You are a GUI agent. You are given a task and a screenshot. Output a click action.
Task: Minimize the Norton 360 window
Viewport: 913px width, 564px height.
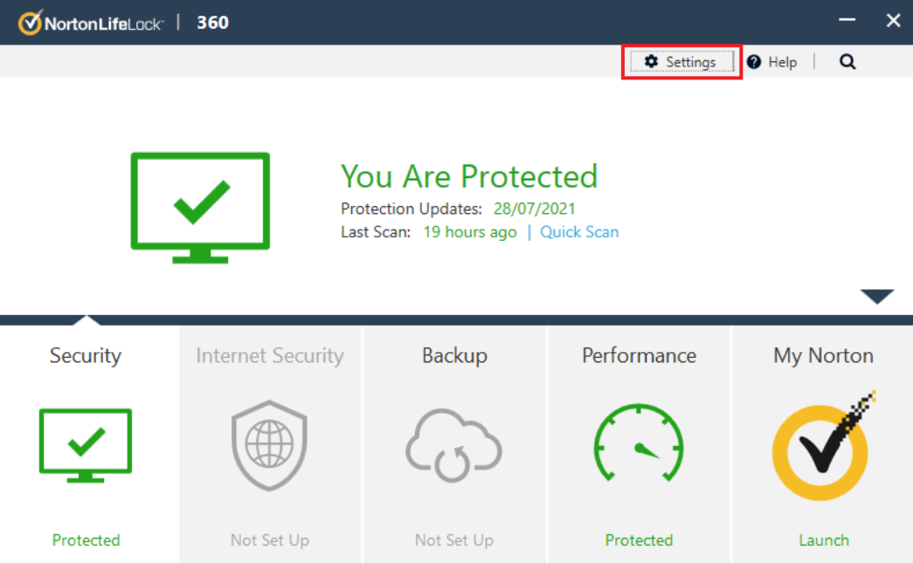(847, 21)
